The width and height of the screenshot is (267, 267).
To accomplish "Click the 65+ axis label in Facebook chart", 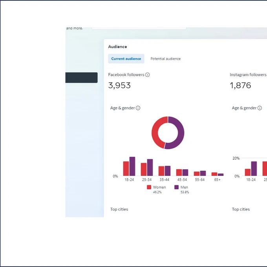I will pyautogui.click(x=217, y=180).
